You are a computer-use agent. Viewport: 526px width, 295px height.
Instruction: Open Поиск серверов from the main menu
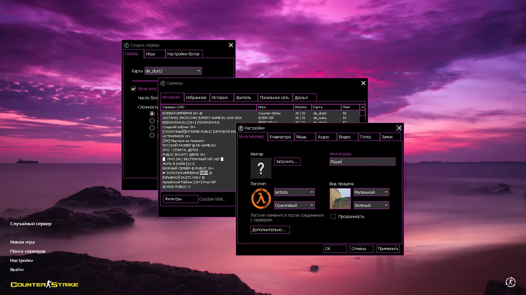pyautogui.click(x=28, y=251)
